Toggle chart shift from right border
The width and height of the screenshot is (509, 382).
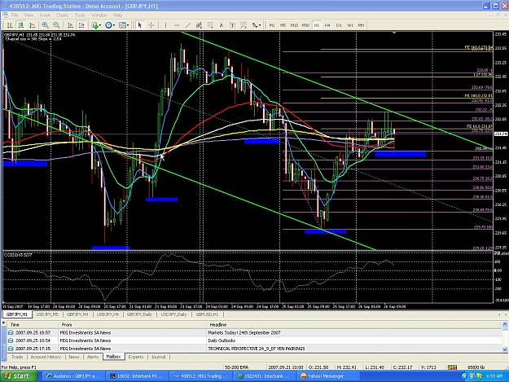81,25
